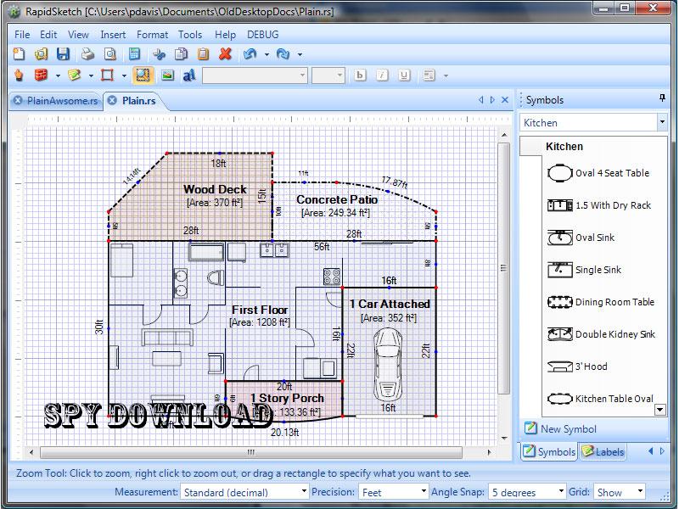The width and height of the screenshot is (679, 509).
Task: Insert a picture into the sketch
Action: [167, 76]
